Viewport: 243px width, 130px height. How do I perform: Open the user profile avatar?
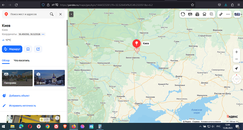click(x=237, y=14)
